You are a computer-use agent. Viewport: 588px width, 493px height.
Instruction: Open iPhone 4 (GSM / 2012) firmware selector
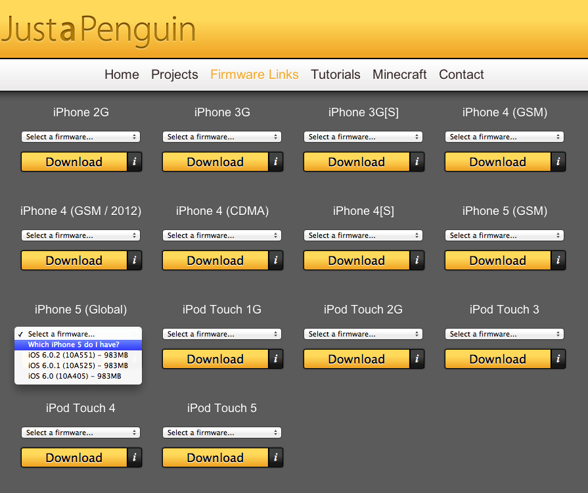[x=81, y=235]
